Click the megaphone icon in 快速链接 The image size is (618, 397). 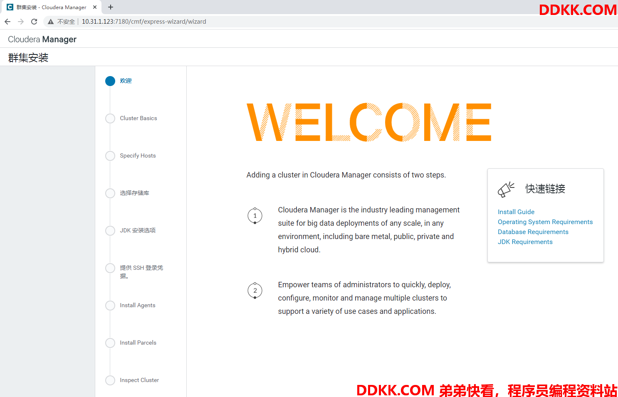(x=506, y=189)
